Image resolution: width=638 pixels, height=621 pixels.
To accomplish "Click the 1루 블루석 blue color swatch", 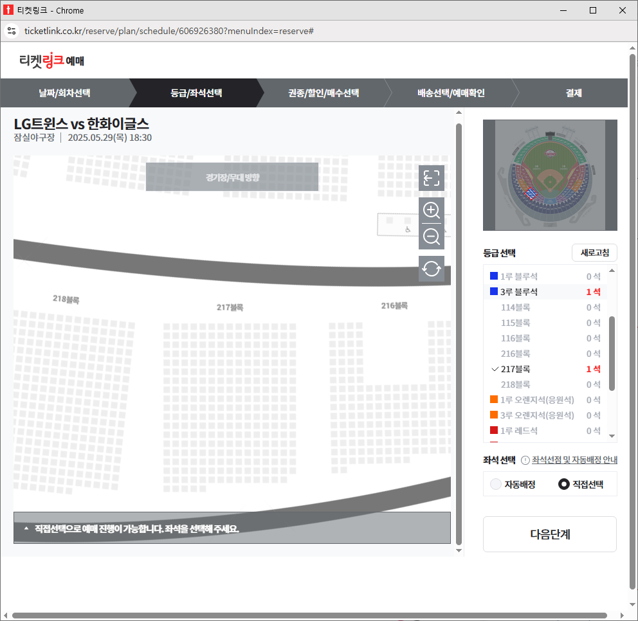I will [494, 276].
